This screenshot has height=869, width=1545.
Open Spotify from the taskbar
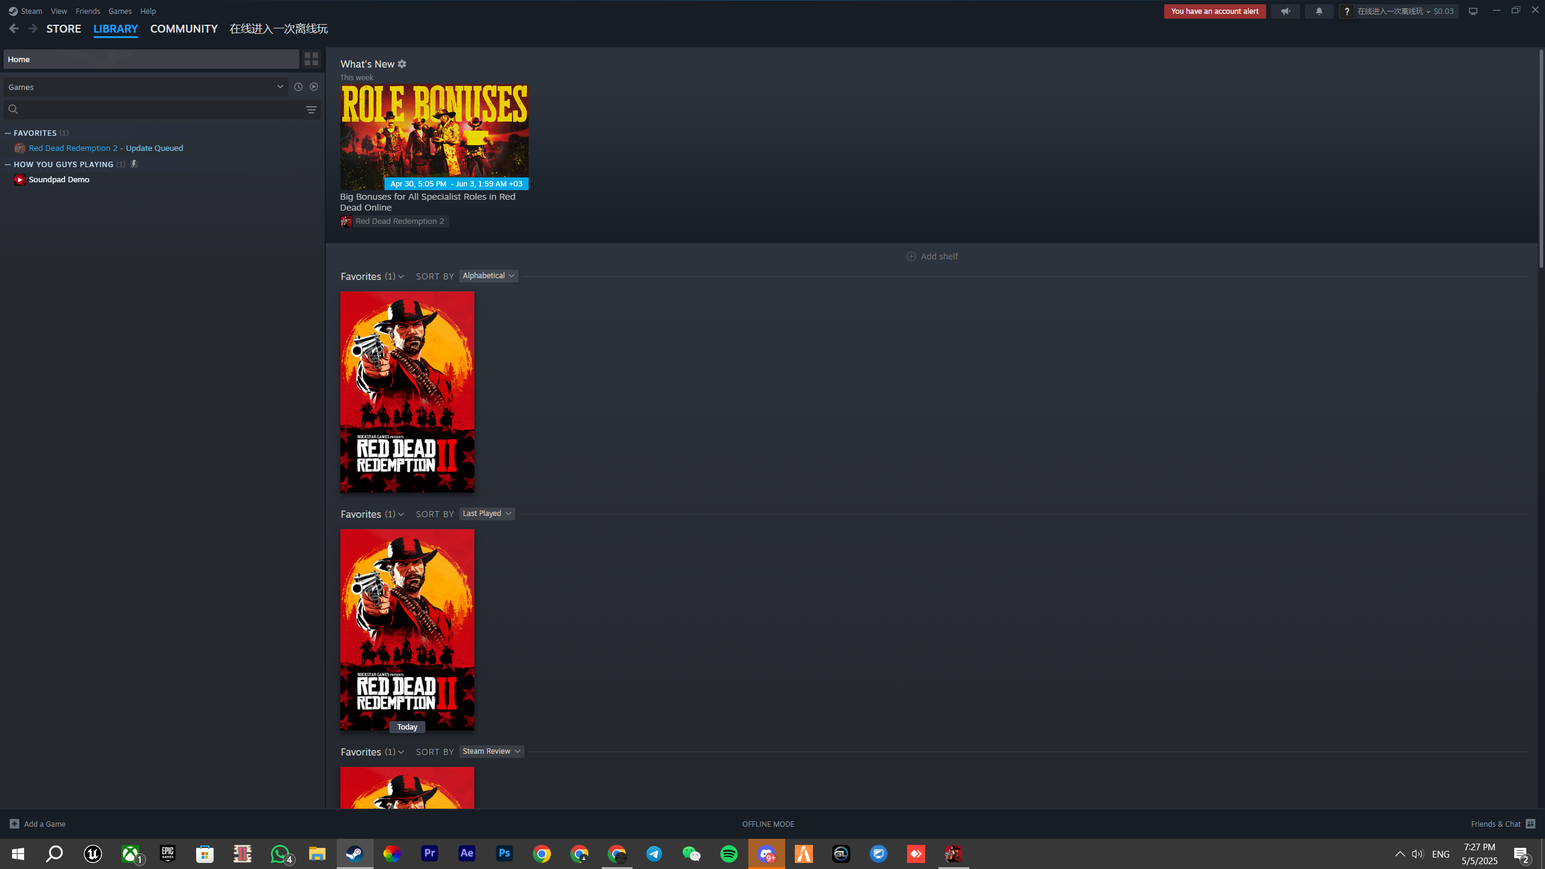(729, 854)
